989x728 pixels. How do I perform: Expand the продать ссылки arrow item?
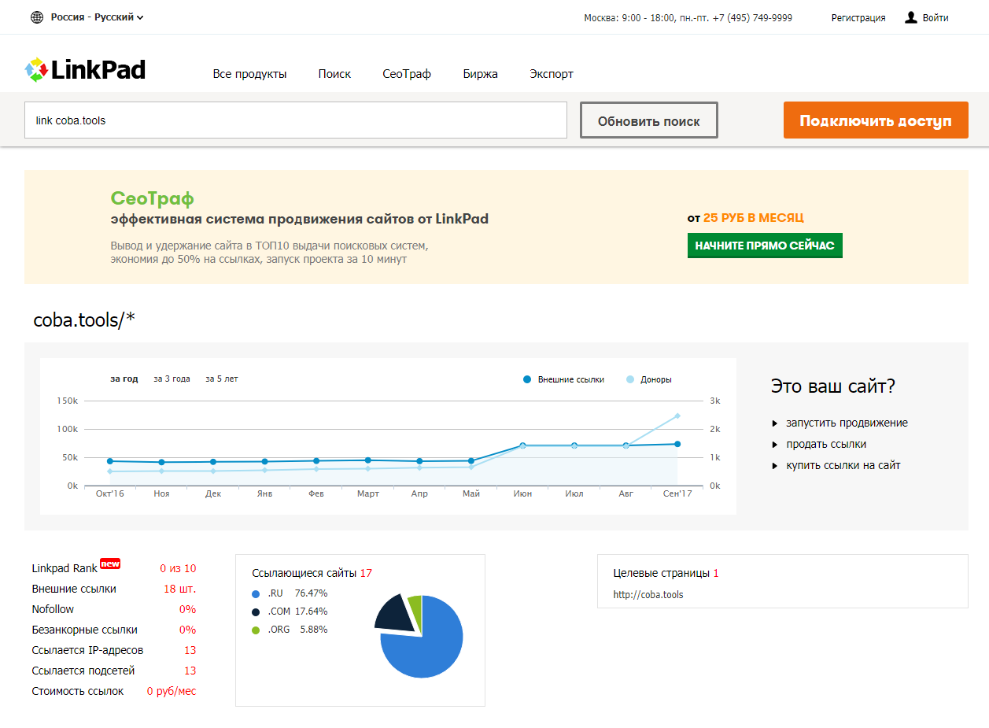(x=775, y=445)
